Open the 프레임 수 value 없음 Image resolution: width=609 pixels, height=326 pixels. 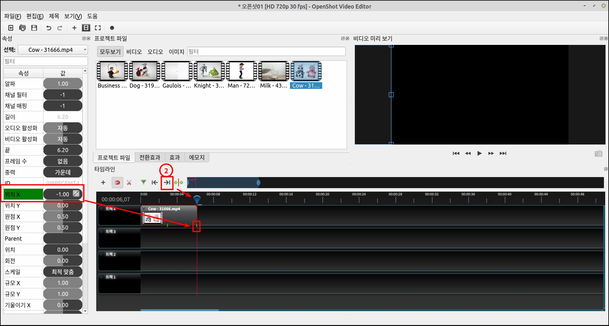(63, 161)
